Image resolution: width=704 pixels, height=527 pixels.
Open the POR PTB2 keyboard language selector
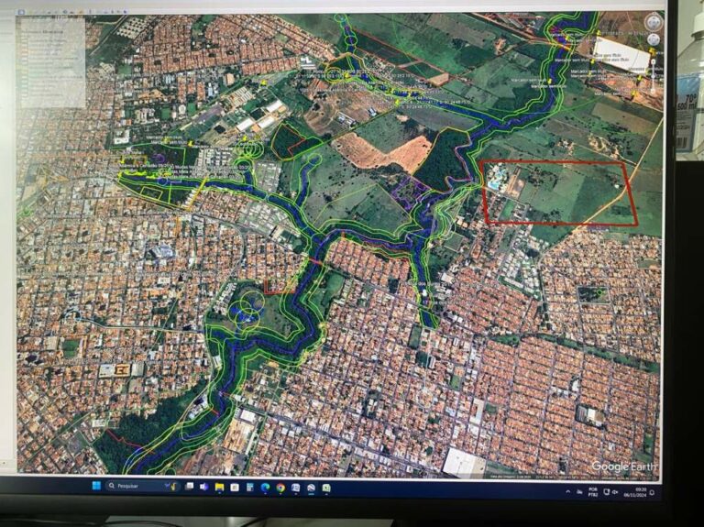click(x=593, y=491)
